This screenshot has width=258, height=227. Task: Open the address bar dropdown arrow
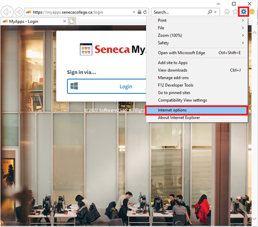pos(134,12)
